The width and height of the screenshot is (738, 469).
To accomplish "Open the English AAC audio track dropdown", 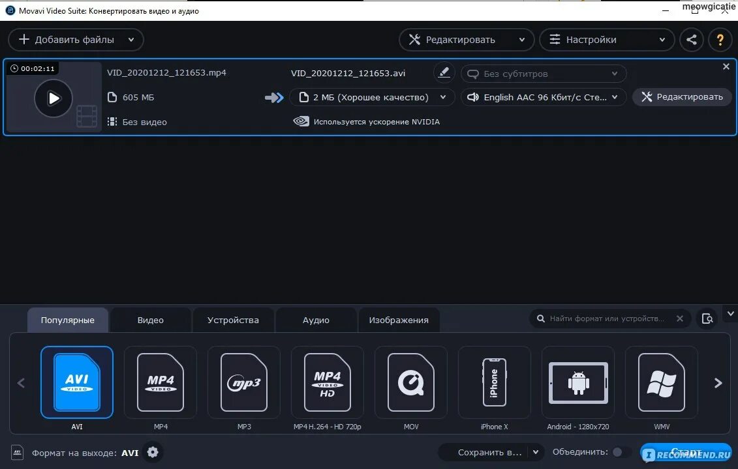I will point(544,97).
